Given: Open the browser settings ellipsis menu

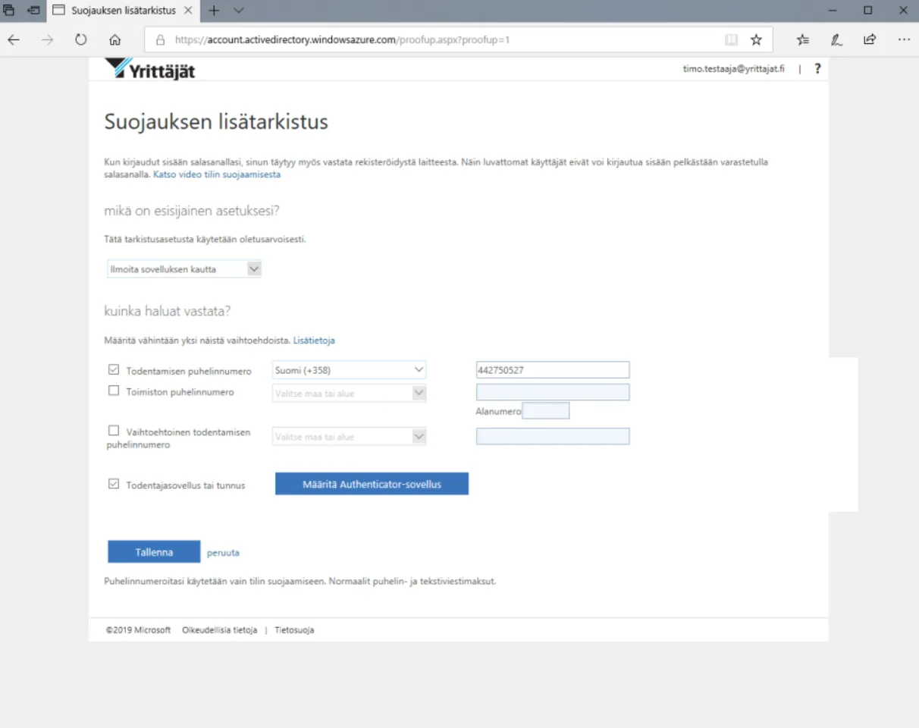Looking at the screenshot, I should pos(904,39).
